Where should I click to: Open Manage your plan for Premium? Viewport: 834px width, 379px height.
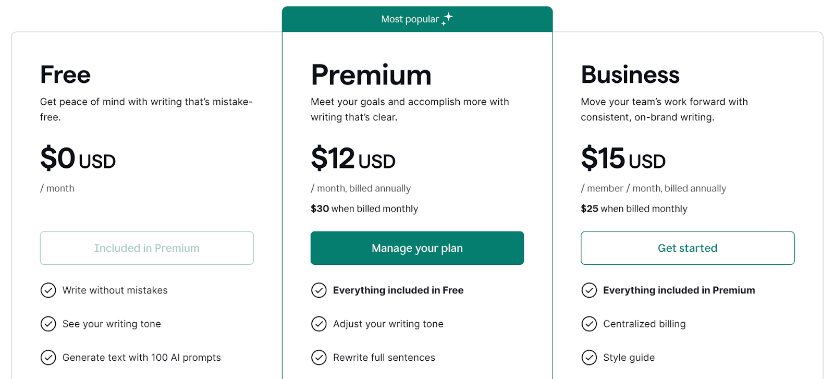[417, 248]
